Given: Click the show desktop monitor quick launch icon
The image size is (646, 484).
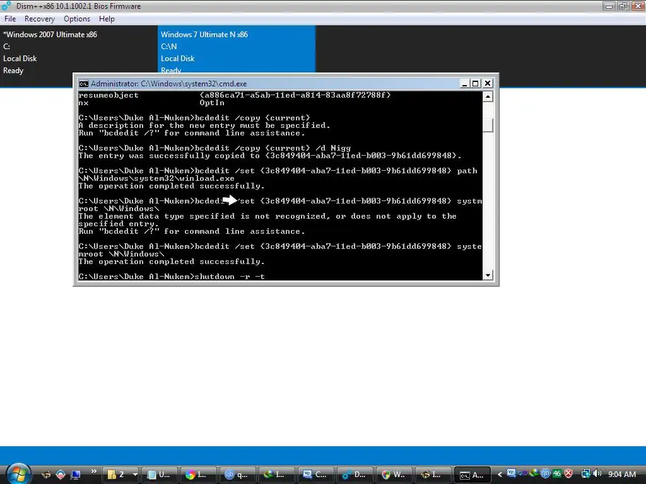Looking at the screenshot, I should pyautogui.click(x=76, y=475).
